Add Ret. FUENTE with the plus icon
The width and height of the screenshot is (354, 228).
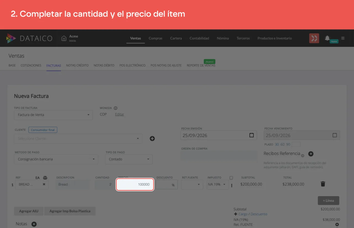pos(337,225)
